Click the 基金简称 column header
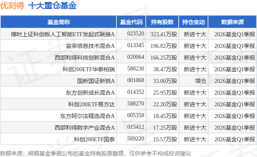257x157 pixels. (x=59, y=22)
